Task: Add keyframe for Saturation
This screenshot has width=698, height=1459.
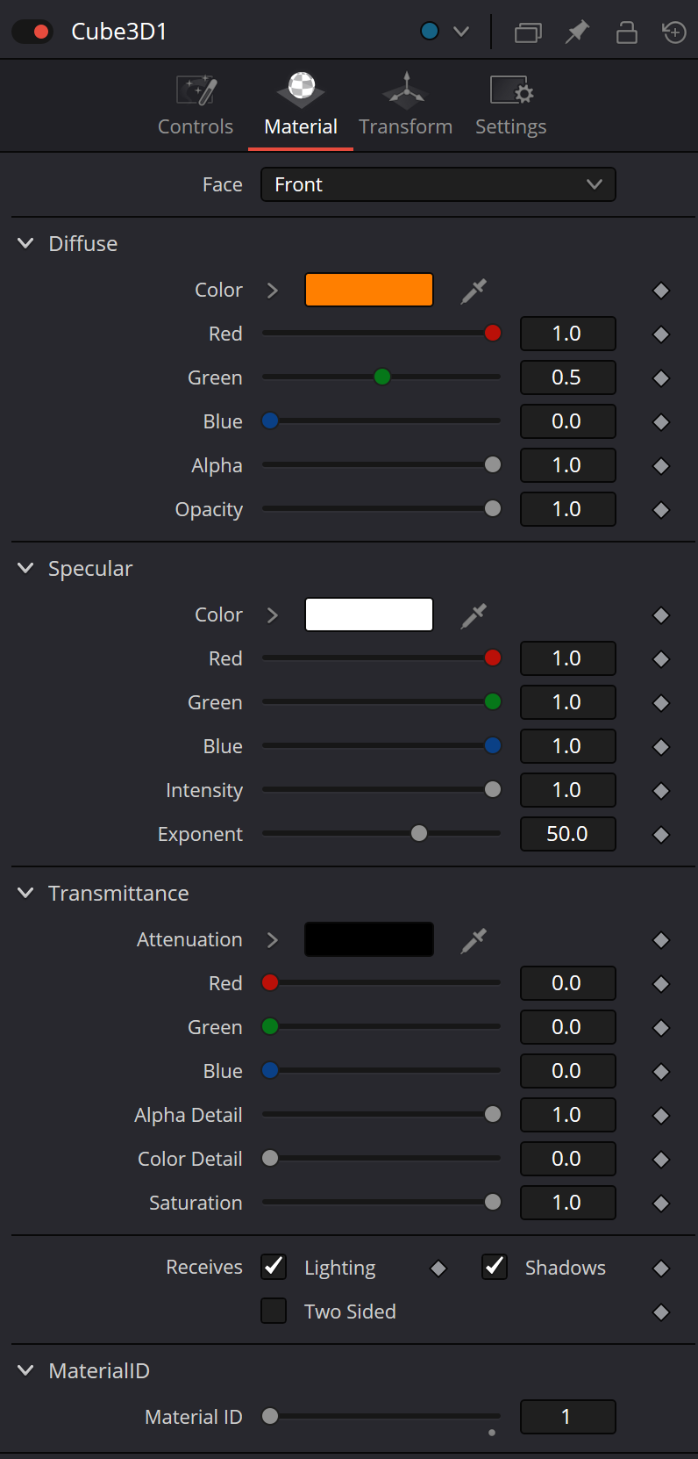Action: pos(661,1204)
